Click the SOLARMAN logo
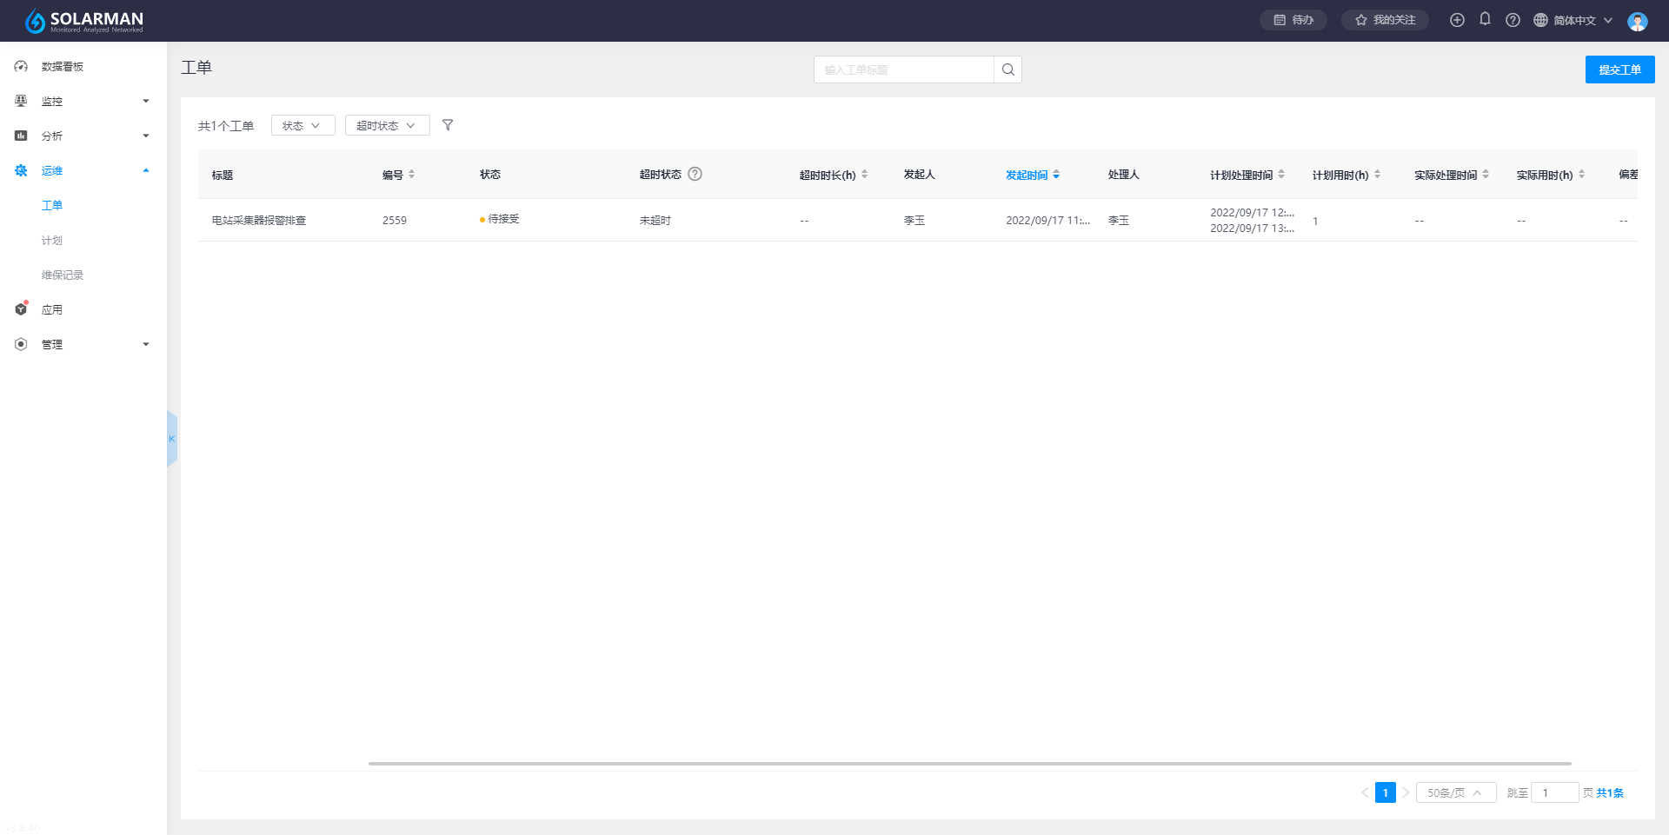This screenshot has width=1669, height=835. (x=84, y=21)
